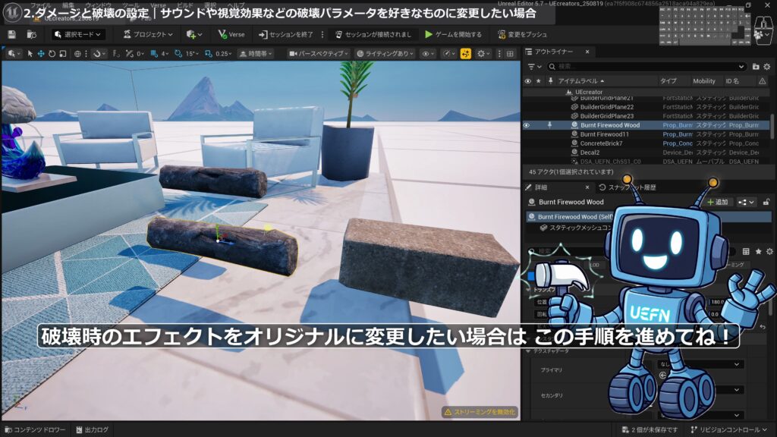Click the star favorites column header in Outliner
The image size is (777, 437).
[x=539, y=80]
